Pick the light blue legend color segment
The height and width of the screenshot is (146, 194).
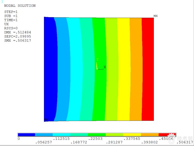[44, 135]
